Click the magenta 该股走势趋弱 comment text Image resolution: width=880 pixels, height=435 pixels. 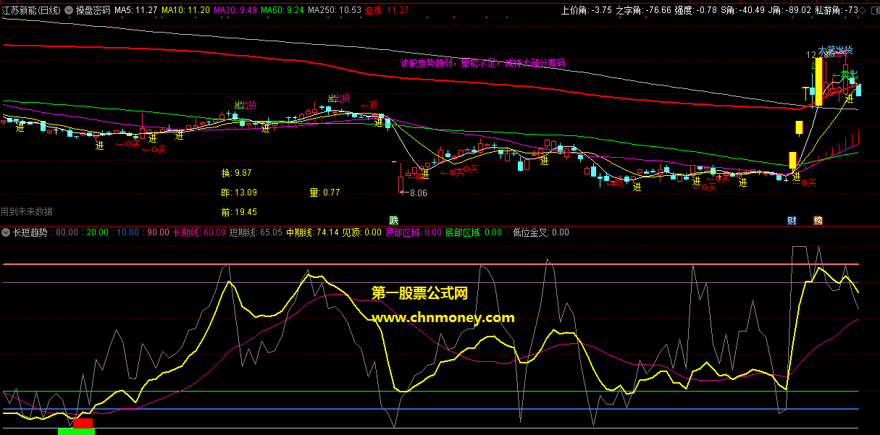coord(482,64)
